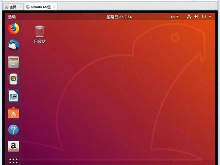Launch Firefox from the Ubuntu dock
This screenshot has width=220, height=165.
tap(13, 29)
